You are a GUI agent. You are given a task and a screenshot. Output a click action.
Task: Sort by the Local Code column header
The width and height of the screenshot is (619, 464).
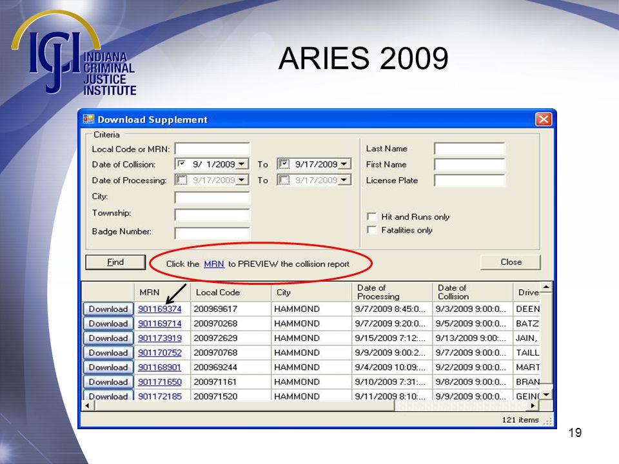[x=231, y=292]
